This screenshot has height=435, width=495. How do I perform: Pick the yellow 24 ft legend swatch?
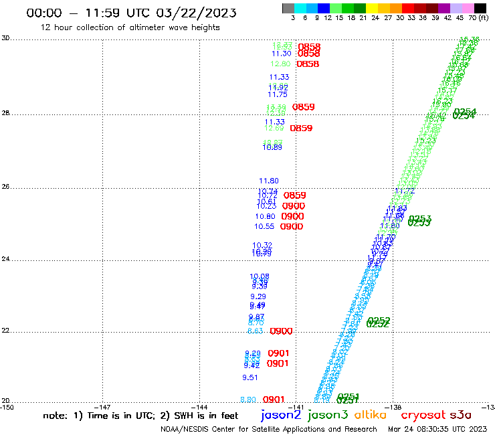click(x=372, y=8)
